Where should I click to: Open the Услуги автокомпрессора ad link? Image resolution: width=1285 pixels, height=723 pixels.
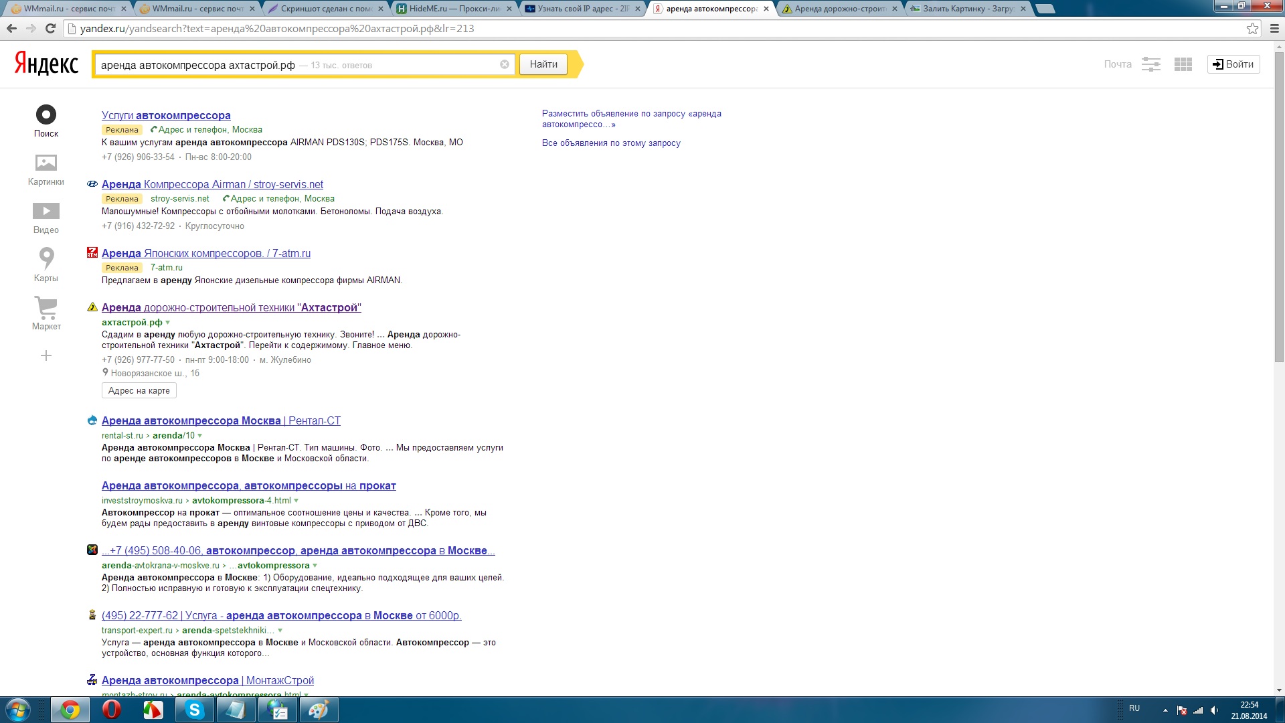166,115
